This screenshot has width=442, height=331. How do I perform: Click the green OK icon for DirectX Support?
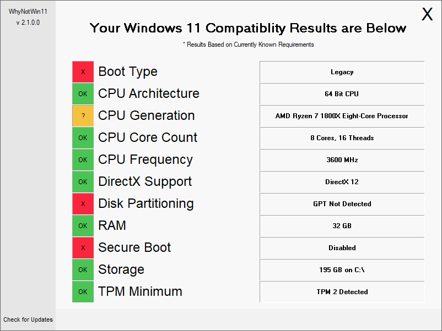pyautogui.click(x=83, y=182)
